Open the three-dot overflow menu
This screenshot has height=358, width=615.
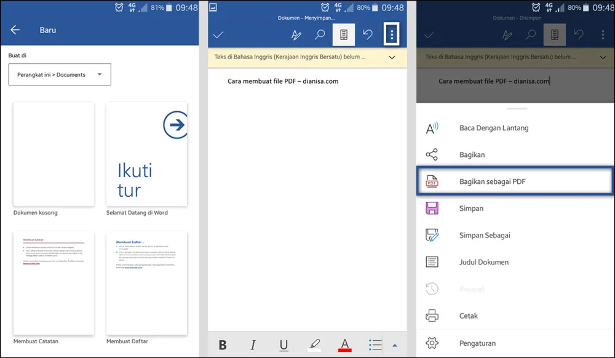(x=391, y=34)
